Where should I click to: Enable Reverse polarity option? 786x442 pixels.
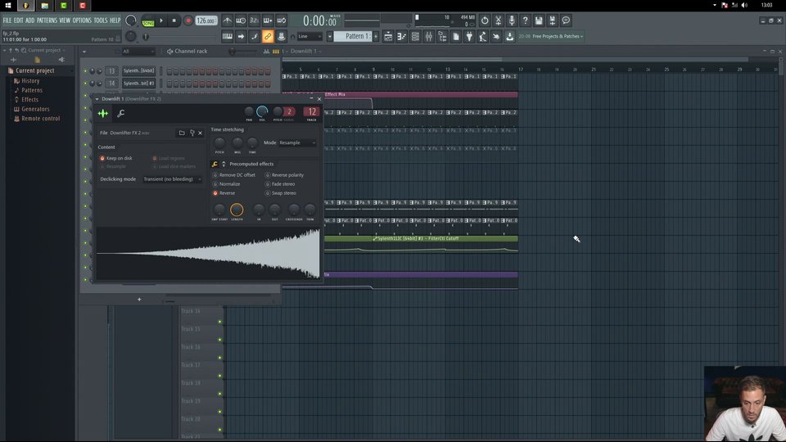[284, 175]
